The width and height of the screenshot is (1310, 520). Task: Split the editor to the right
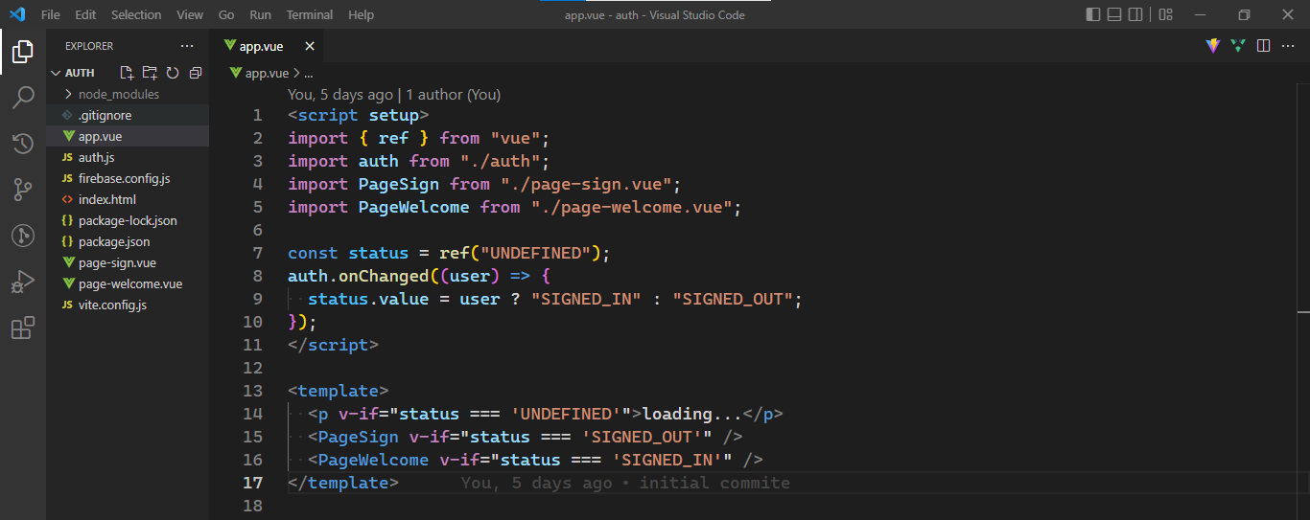[x=1264, y=46]
